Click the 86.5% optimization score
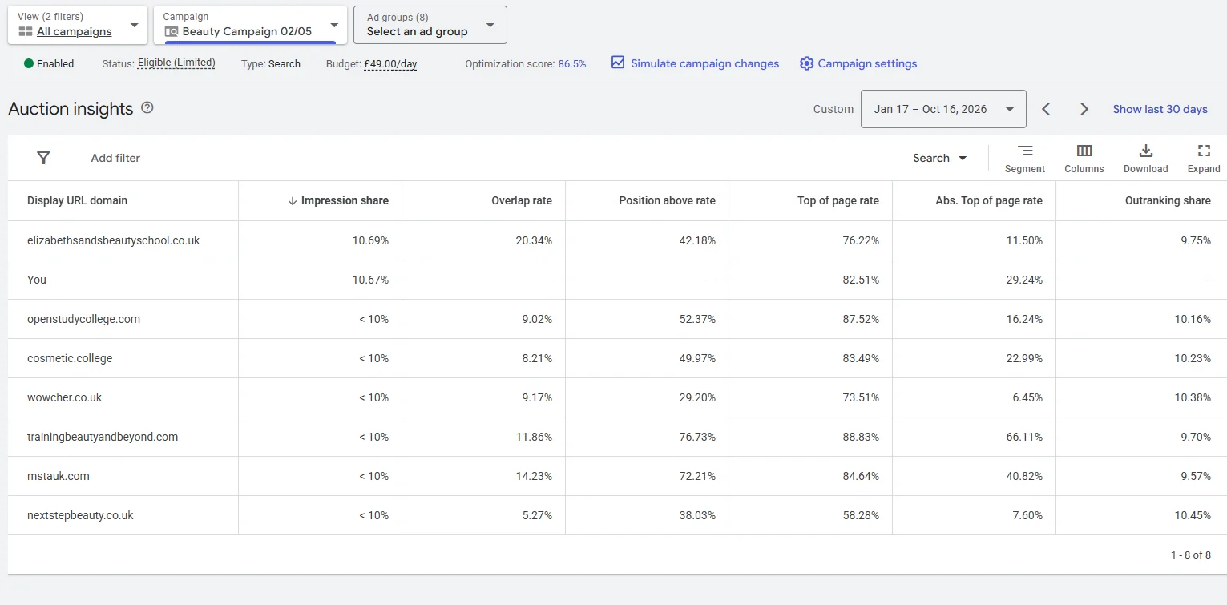The image size is (1227, 605). [x=572, y=63]
